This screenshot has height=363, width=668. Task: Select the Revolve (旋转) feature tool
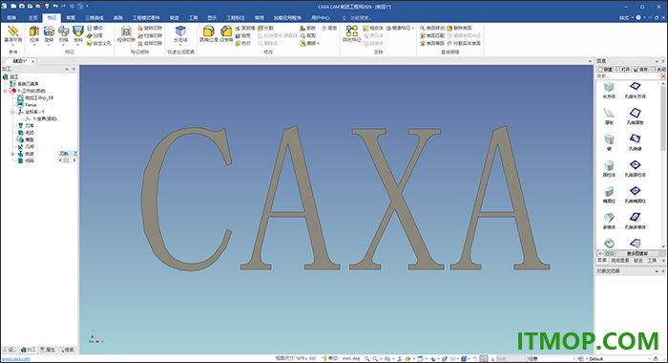49,33
